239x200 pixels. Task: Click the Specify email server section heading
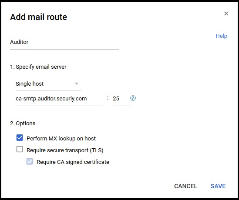pos(38,67)
